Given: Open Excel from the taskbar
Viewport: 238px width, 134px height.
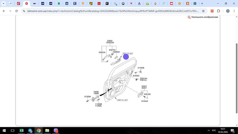Looking at the screenshot, I should tap(21, 130).
